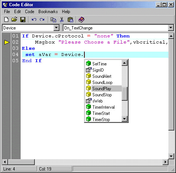176x173 pixels.
Task: Click the autocomplete list scrollbar thumb
Action: pos(125,94)
